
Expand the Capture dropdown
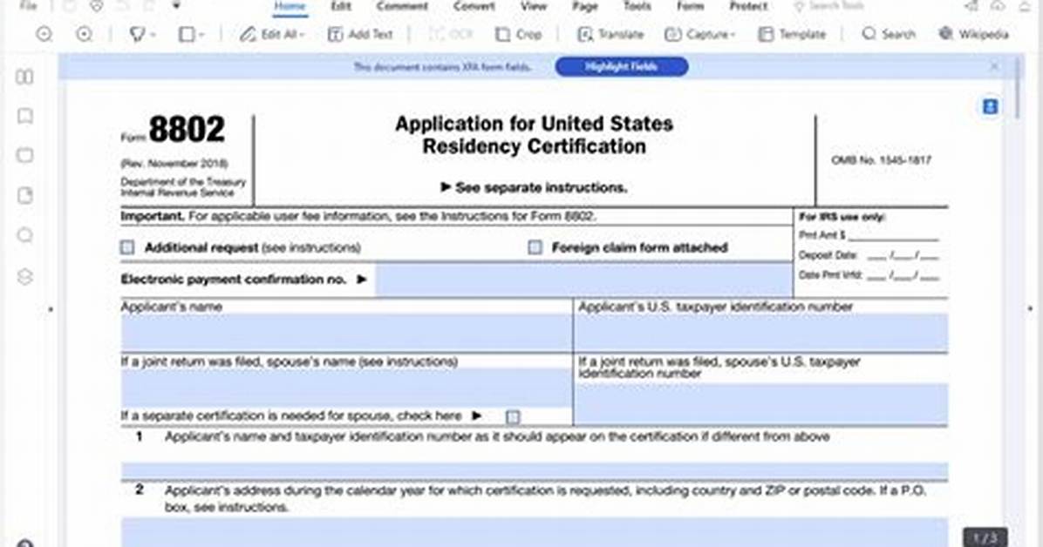[733, 35]
